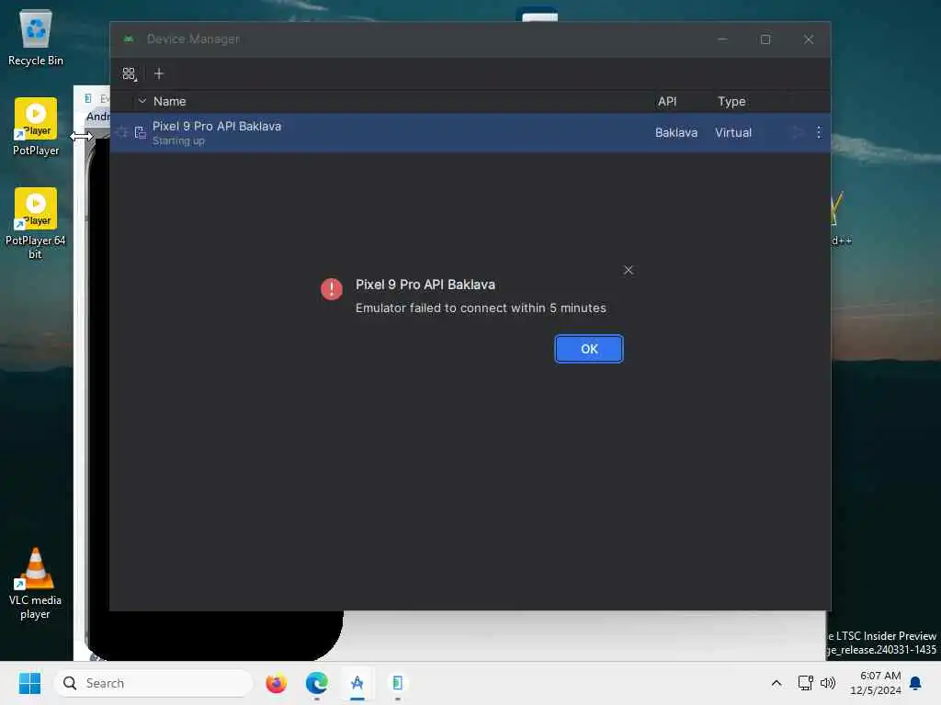Open the notifications bell icon
Image resolution: width=941 pixels, height=705 pixels.
[915, 683]
